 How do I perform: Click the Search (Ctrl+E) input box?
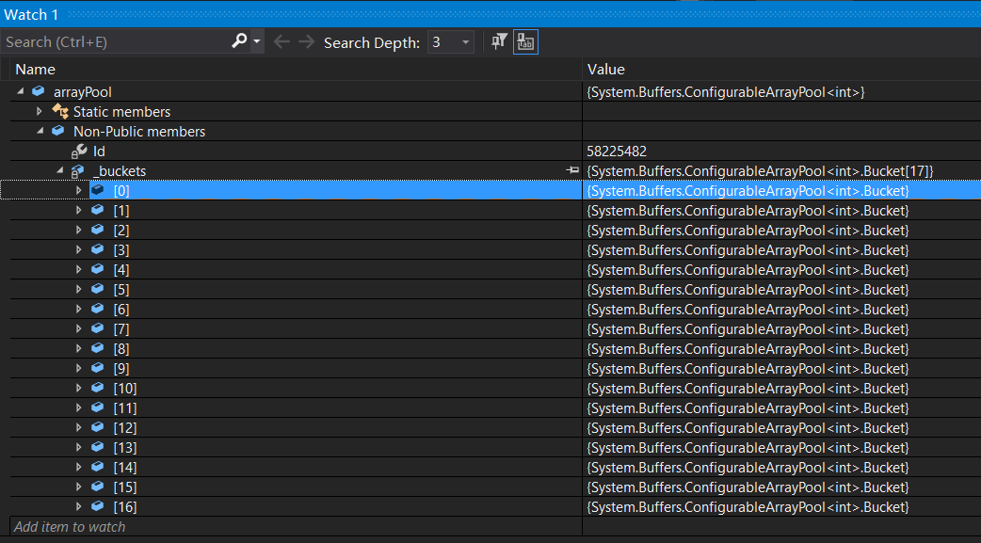113,42
